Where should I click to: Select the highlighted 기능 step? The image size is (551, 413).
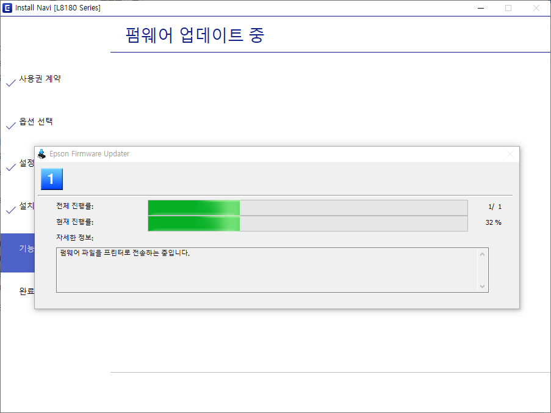(18, 252)
